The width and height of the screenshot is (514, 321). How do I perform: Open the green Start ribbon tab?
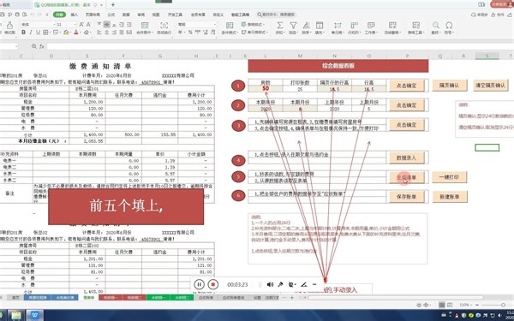(59, 15)
